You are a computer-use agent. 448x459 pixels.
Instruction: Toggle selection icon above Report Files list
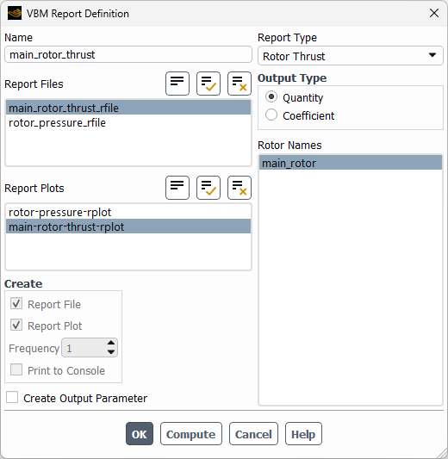point(177,84)
